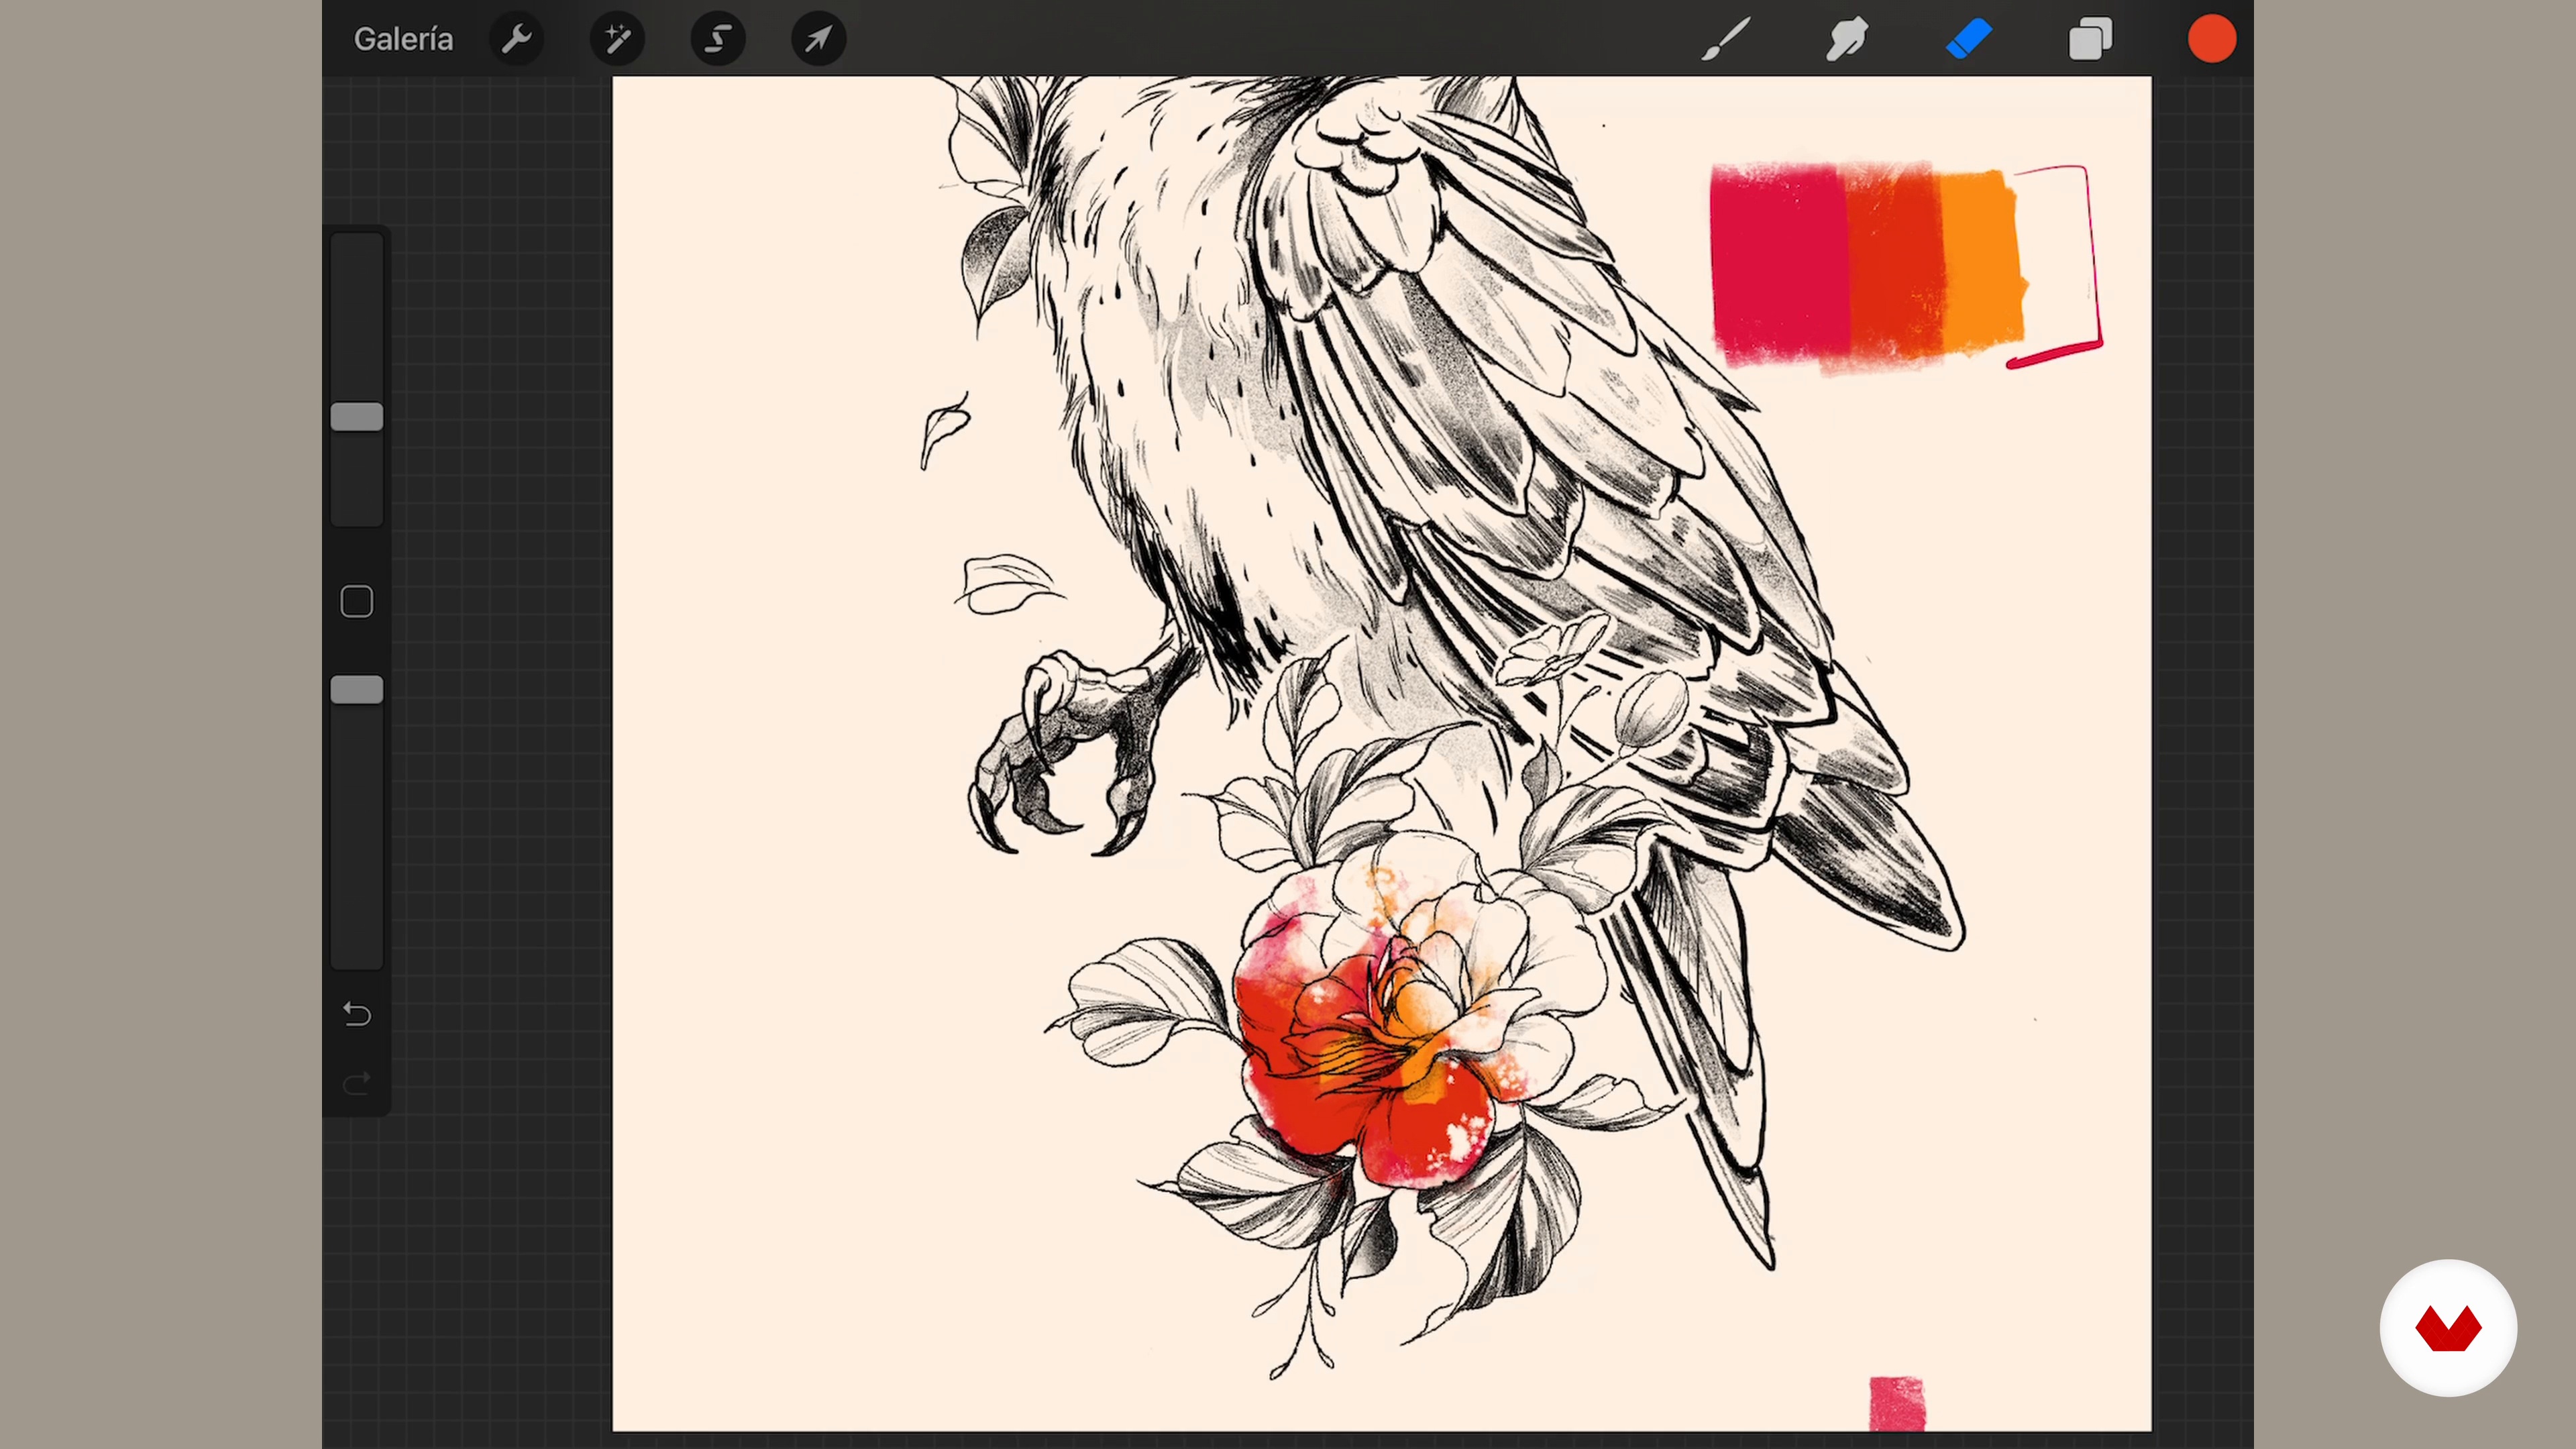Open the Actions wrench menu

(x=517, y=39)
